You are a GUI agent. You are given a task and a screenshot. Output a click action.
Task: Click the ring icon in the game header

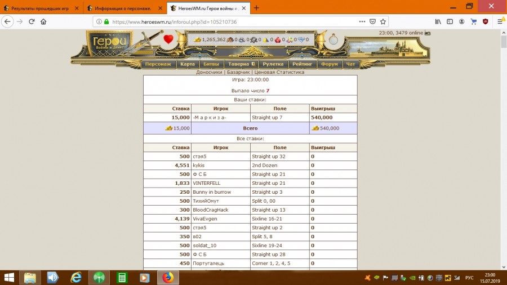coord(334,39)
